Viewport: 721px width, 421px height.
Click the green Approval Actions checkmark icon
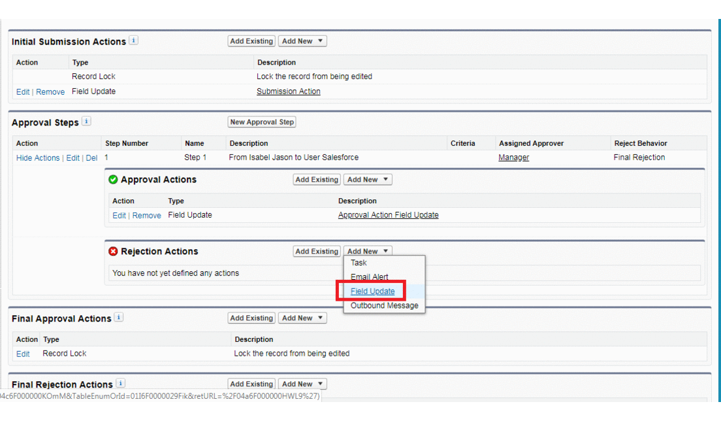[113, 180]
